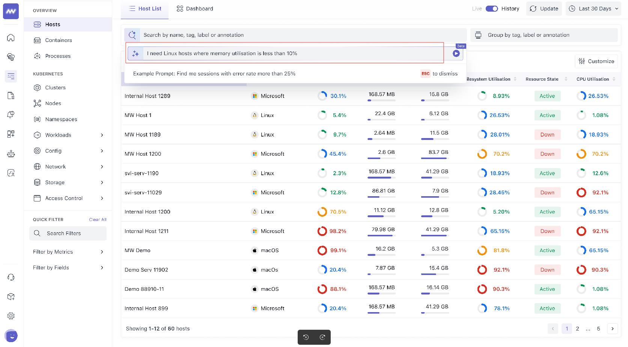628x347 pixels.
Task: Expand Filter by Metrics
Action: [x=68, y=252]
